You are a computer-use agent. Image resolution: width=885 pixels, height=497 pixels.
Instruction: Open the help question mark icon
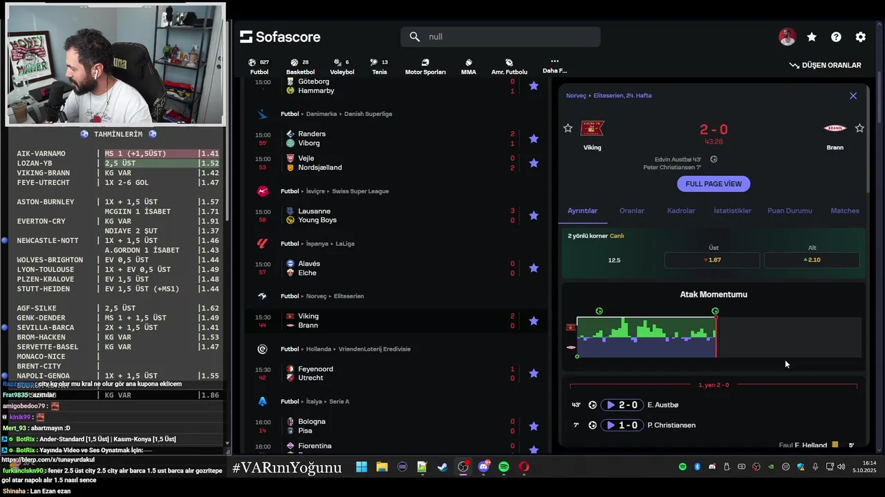(x=836, y=37)
